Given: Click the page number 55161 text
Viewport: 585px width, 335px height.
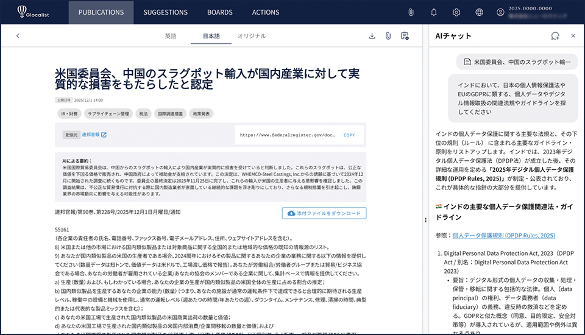Looking at the screenshot, I should click(x=62, y=230).
